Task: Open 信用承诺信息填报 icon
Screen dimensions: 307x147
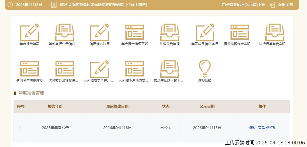Action: point(30,69)
